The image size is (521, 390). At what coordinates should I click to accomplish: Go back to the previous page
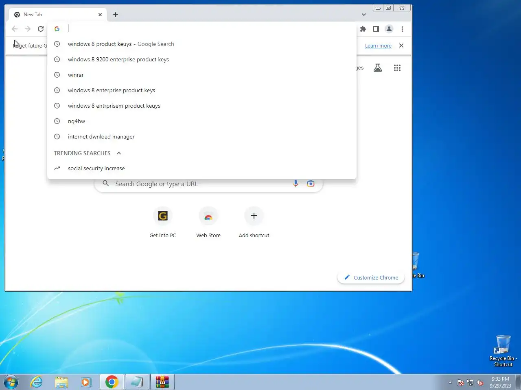[15, 29]
